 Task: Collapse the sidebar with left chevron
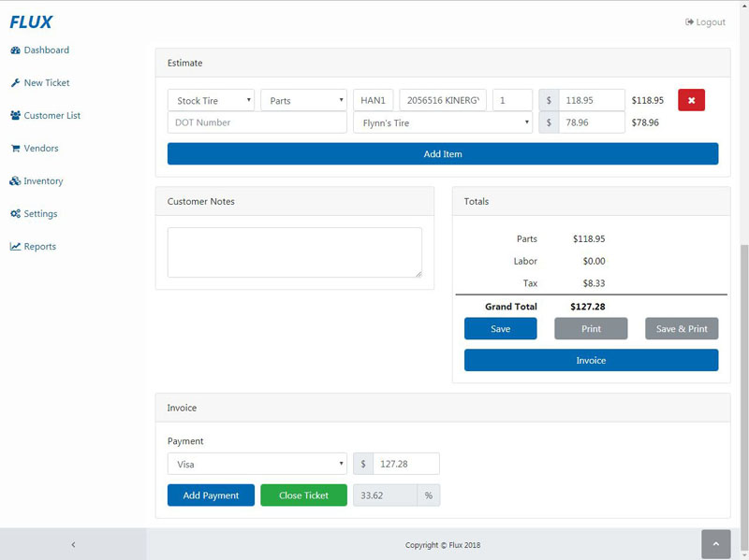click(73, 544)
